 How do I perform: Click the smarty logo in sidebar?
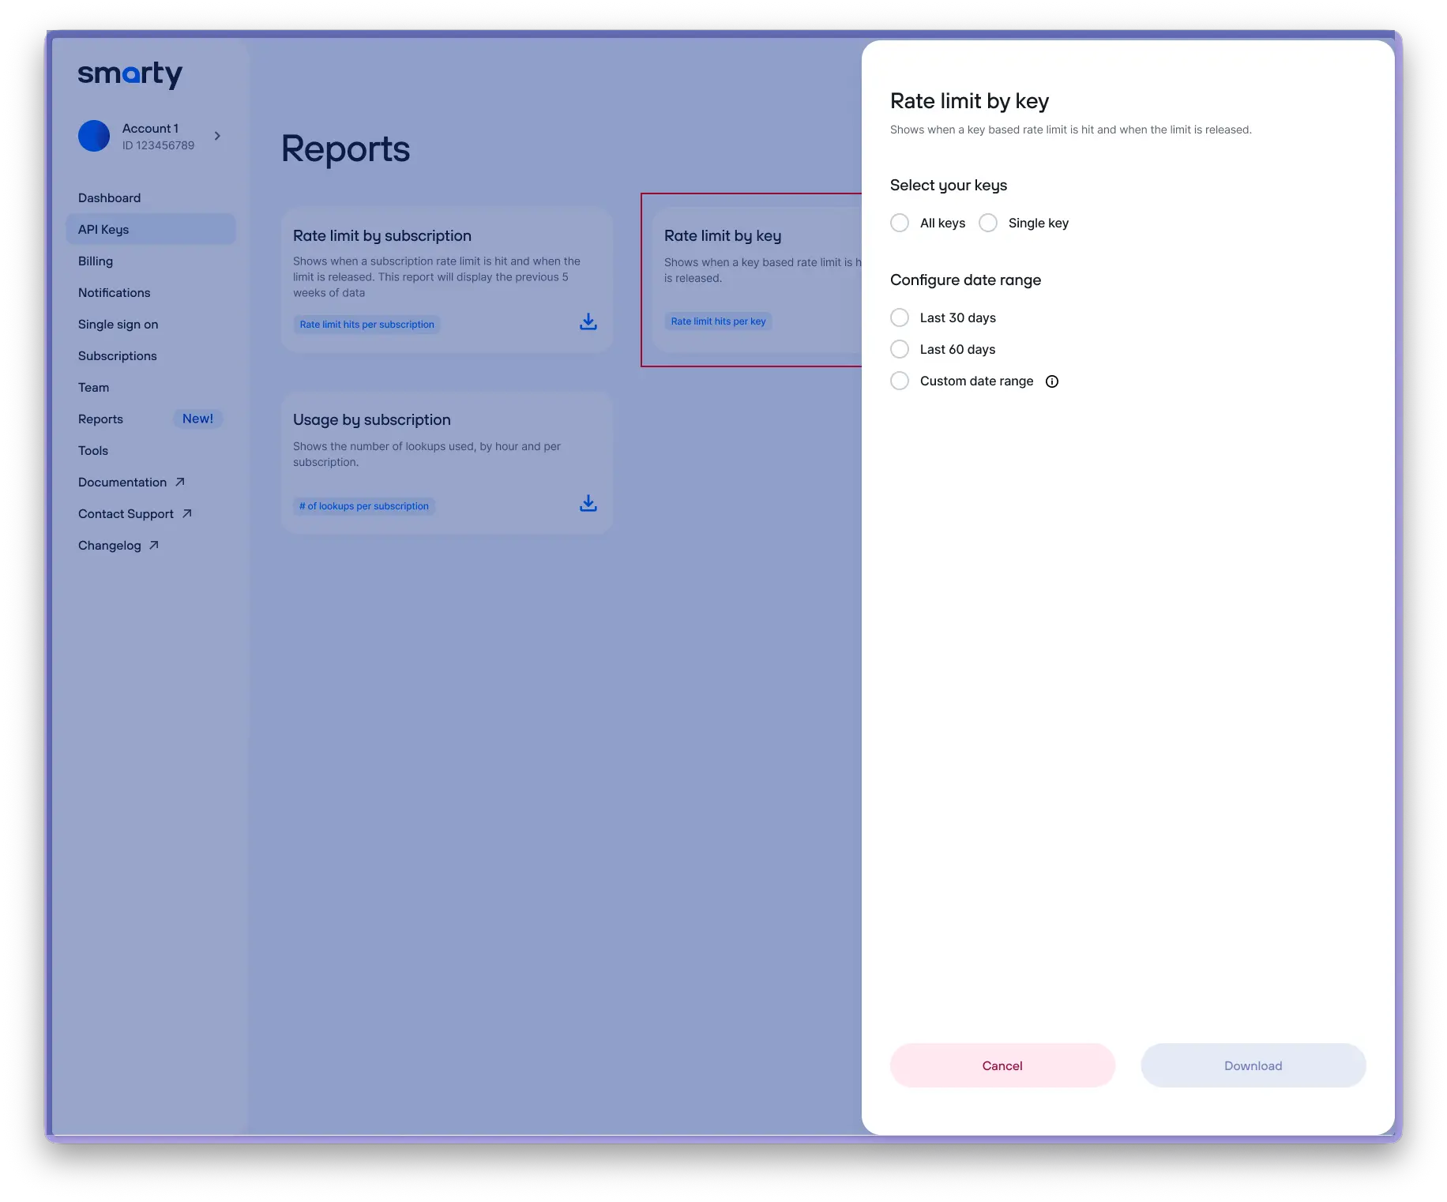tap(130, 75)
